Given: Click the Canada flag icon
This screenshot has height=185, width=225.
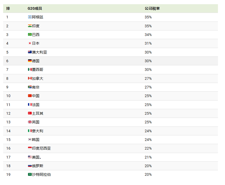Looking at the screenshot, I should 30,78.
